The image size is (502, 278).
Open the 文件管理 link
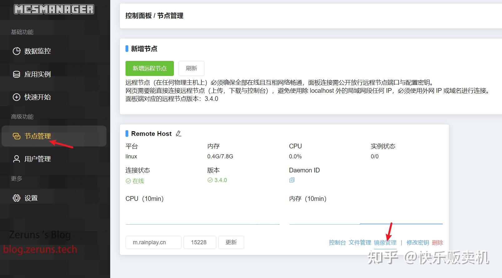(360, 243)
